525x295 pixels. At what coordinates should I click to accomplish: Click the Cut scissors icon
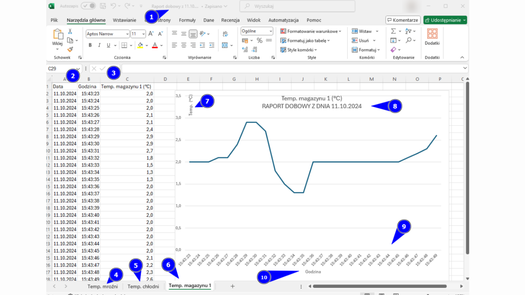[70, 31]
